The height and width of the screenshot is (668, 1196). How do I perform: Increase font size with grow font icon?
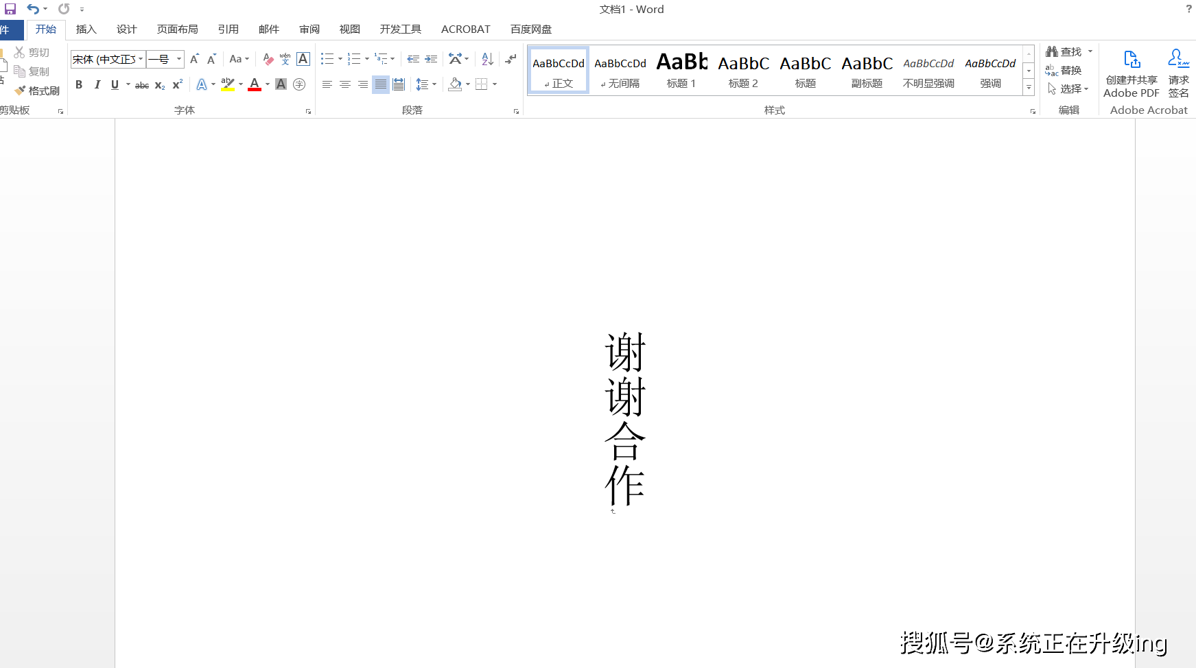pyautogui.click(x=195, y=60)
